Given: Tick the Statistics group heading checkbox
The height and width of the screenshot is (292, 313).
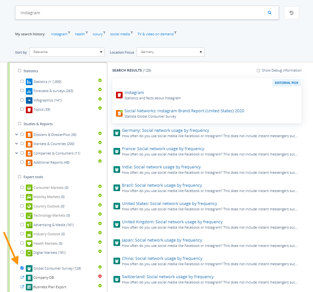Looking at the screenshot, I should coord(19,71).
